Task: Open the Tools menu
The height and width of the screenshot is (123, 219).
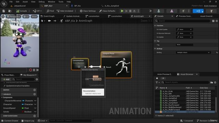Action: [x=61, y=2]
